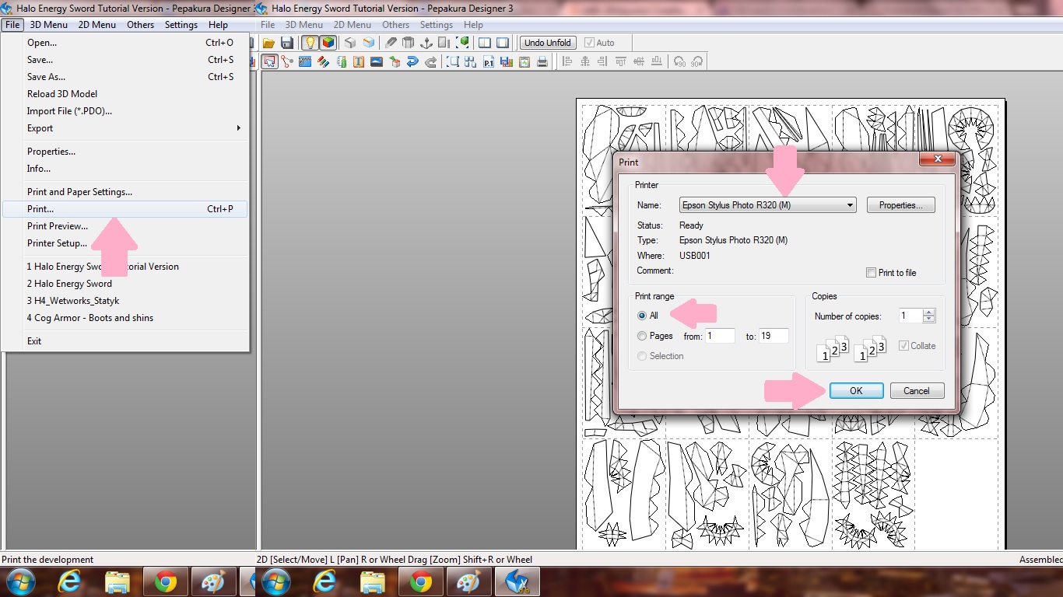This screenshot has height=597, width=1063.
Task: Toggle the Collate checkbox
Action: [x=903, y=346]
